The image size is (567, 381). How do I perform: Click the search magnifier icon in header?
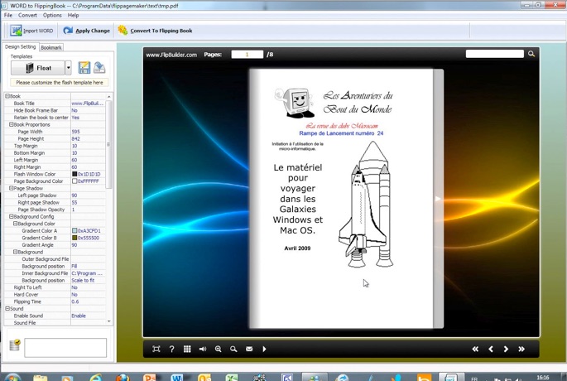pyautogui.click(x=531, y=54)
